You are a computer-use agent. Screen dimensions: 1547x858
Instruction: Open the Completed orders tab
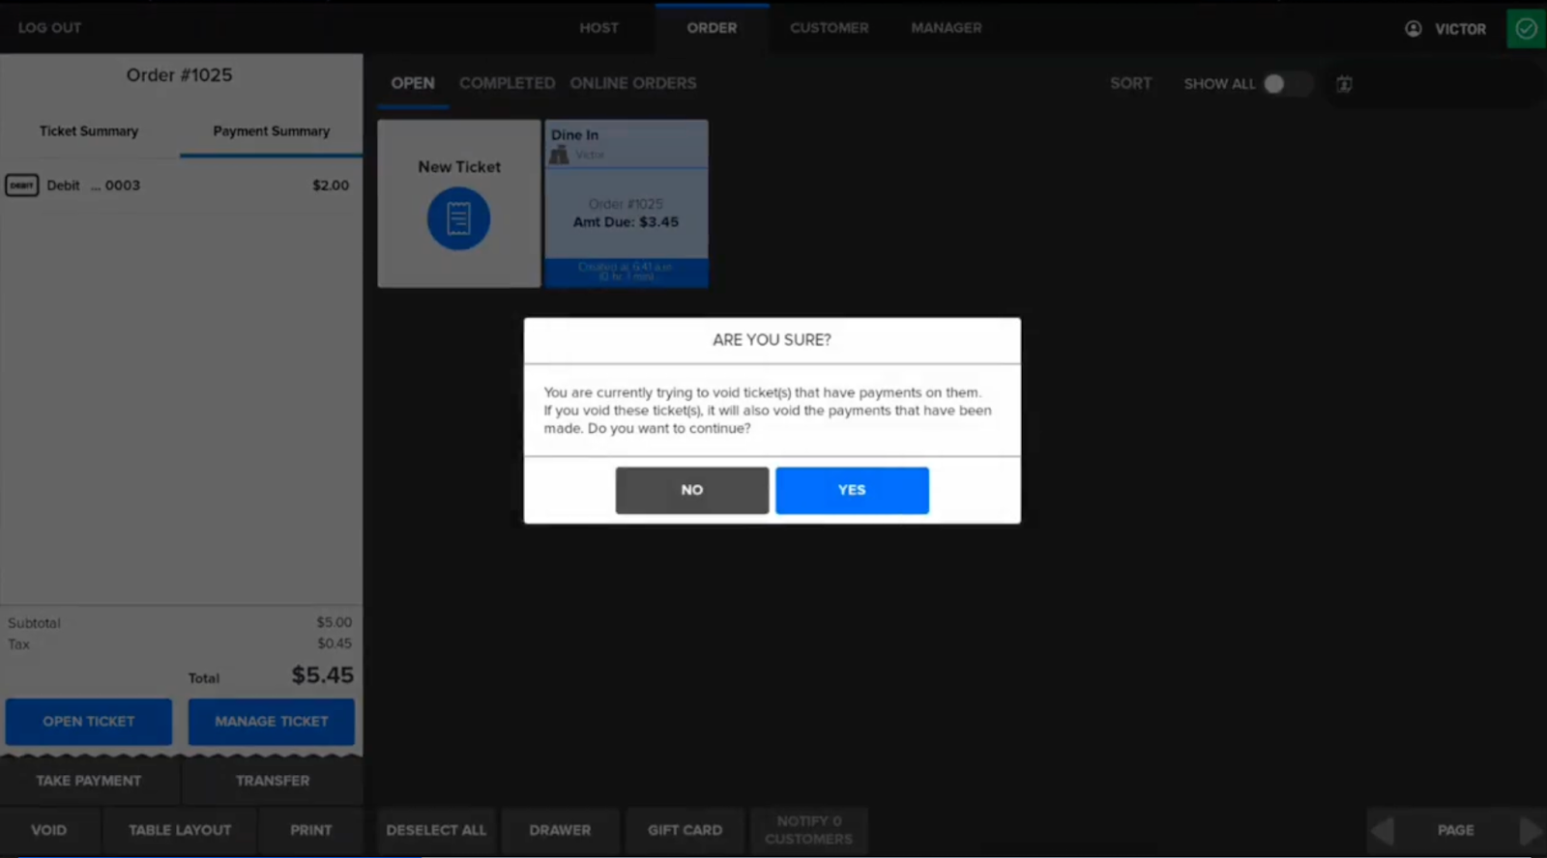(x=507, y=83)
